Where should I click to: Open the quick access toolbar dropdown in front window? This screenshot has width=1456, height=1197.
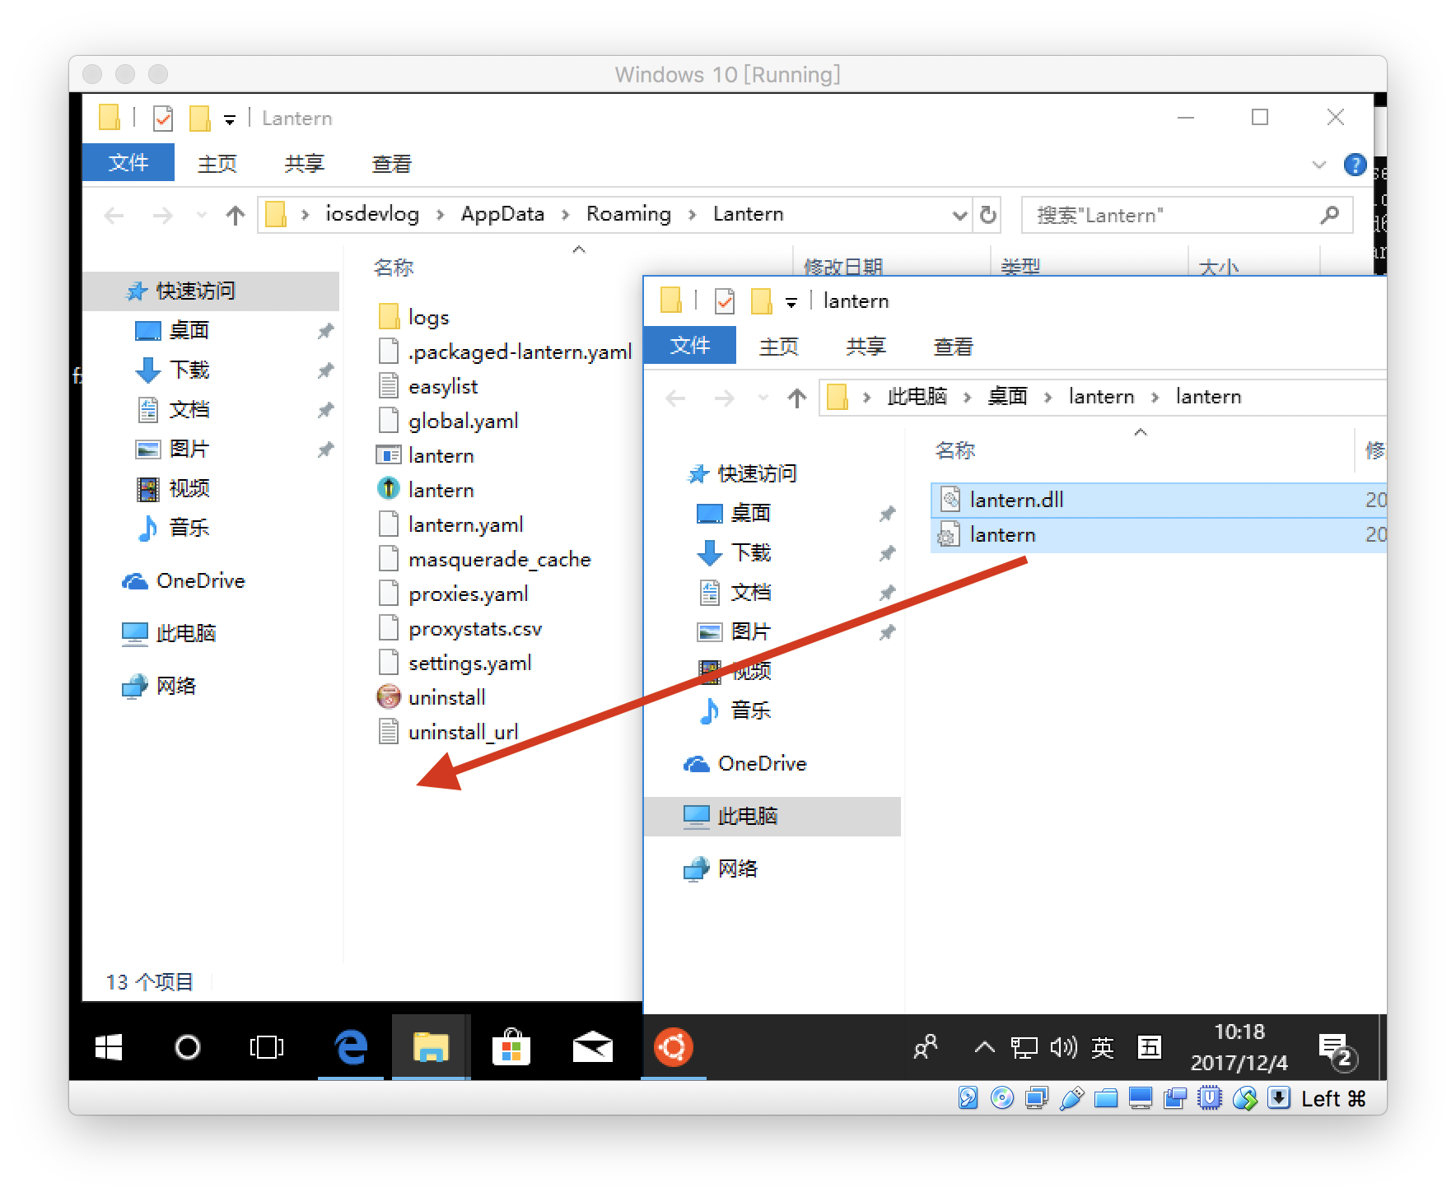791,303
